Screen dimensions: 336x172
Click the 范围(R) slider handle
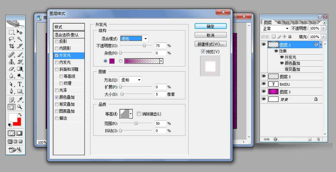pos(136,123)
